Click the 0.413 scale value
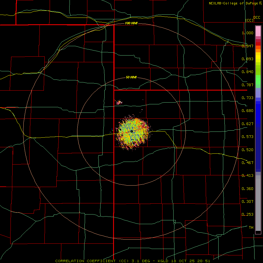This screenshot has height=263, width=263. pyautogui.click(x=248, y=175)
